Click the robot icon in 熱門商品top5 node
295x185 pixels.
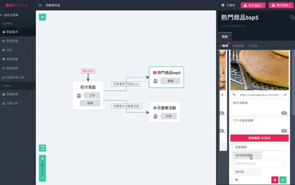click(155, 81)
